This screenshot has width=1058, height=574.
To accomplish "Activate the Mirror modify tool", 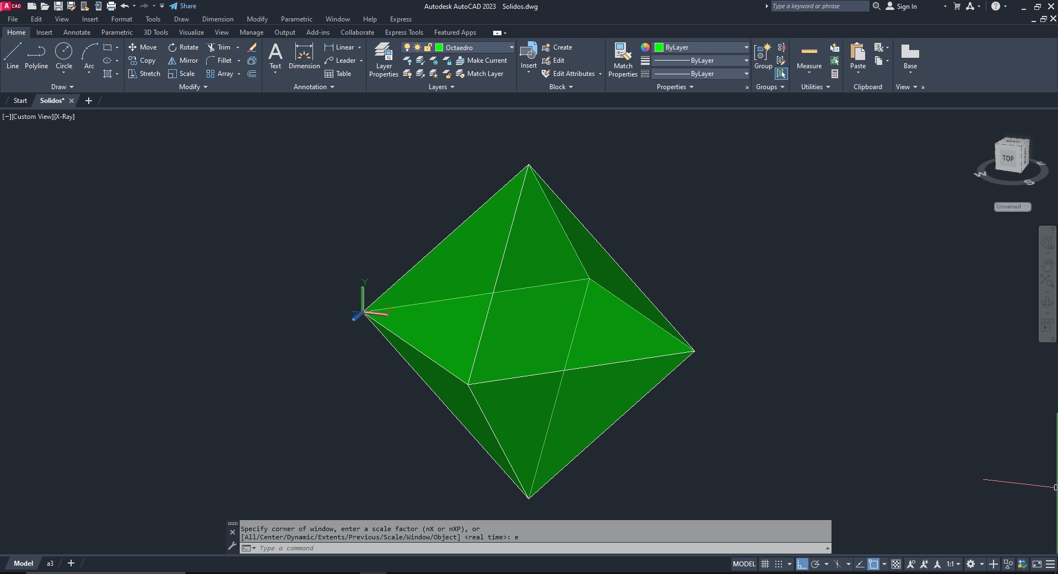I will coord(183,61).
